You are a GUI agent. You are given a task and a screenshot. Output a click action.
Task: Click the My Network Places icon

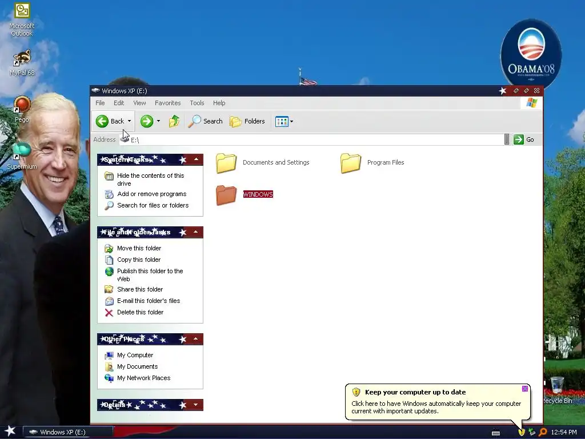[109, 378]
